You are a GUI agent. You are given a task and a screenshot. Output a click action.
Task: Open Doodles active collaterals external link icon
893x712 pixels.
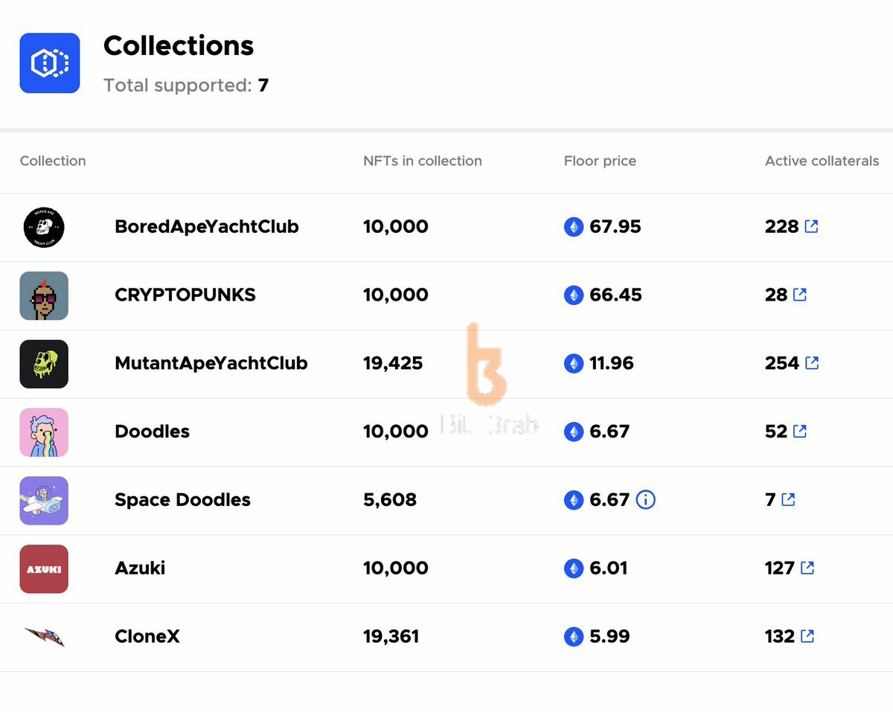800,432
